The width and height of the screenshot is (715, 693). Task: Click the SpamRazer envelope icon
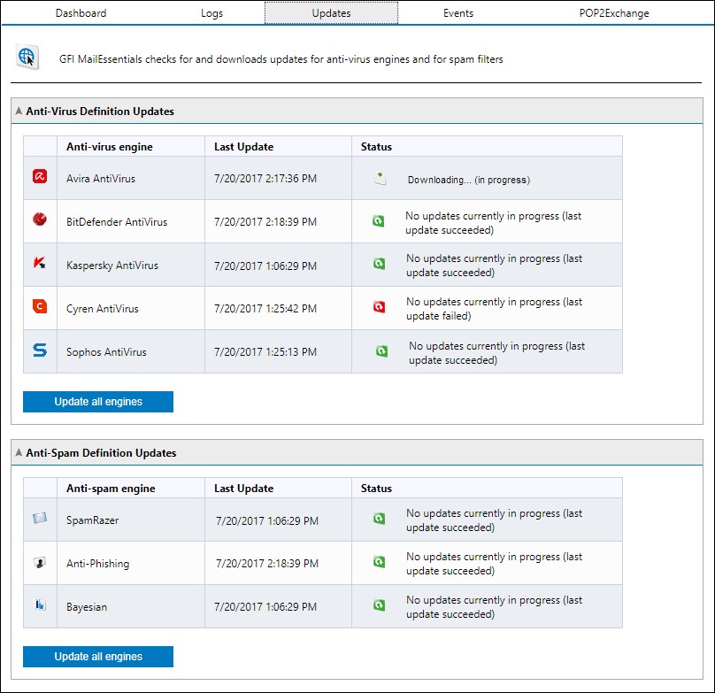tap(40, 518)
